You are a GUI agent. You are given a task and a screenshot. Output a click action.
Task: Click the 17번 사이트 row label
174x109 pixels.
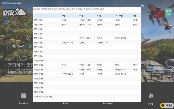pyautogui.click(x=39, y=92)
